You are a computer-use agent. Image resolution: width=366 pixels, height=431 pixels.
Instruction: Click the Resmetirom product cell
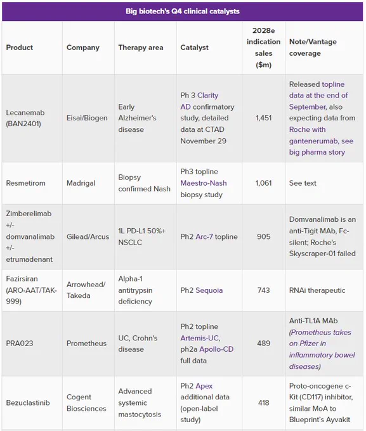(x=25, y=183)
